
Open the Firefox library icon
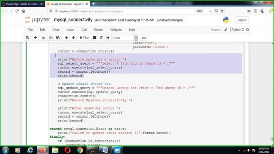coord(249,11)
